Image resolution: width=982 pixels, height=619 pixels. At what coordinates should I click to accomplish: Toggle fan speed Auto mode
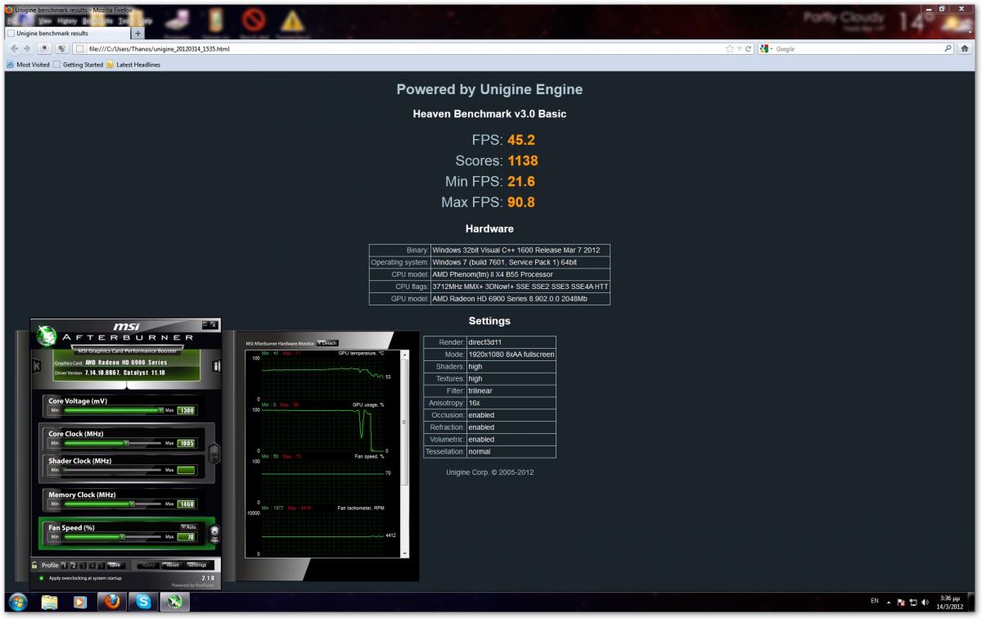pyautogui.click(x=188, y=527)
